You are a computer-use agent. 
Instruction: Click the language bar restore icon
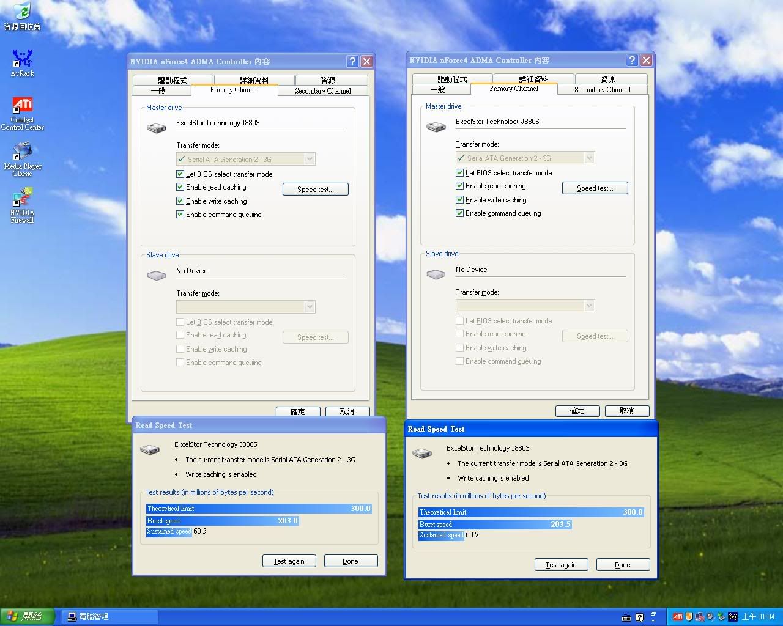click(x=653, y=614)
